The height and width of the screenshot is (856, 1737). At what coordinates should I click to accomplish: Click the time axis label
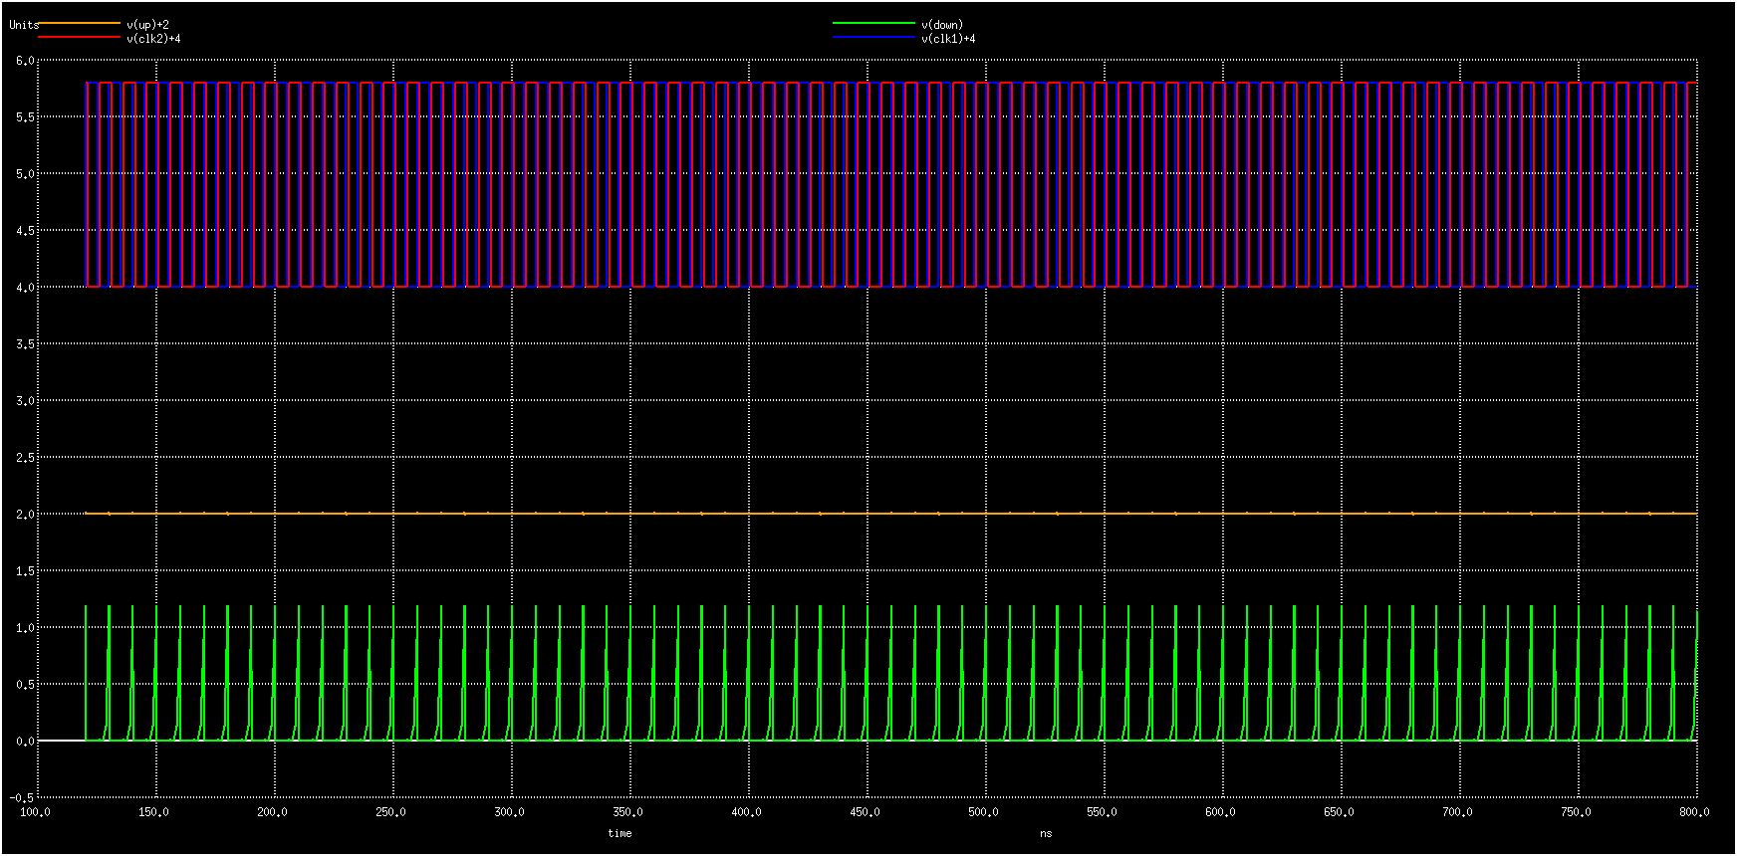620,833
